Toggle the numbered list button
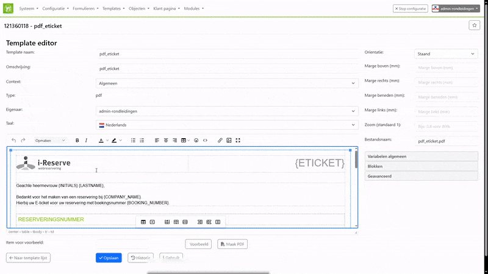The image size is (488, 274). click(142, 140)
